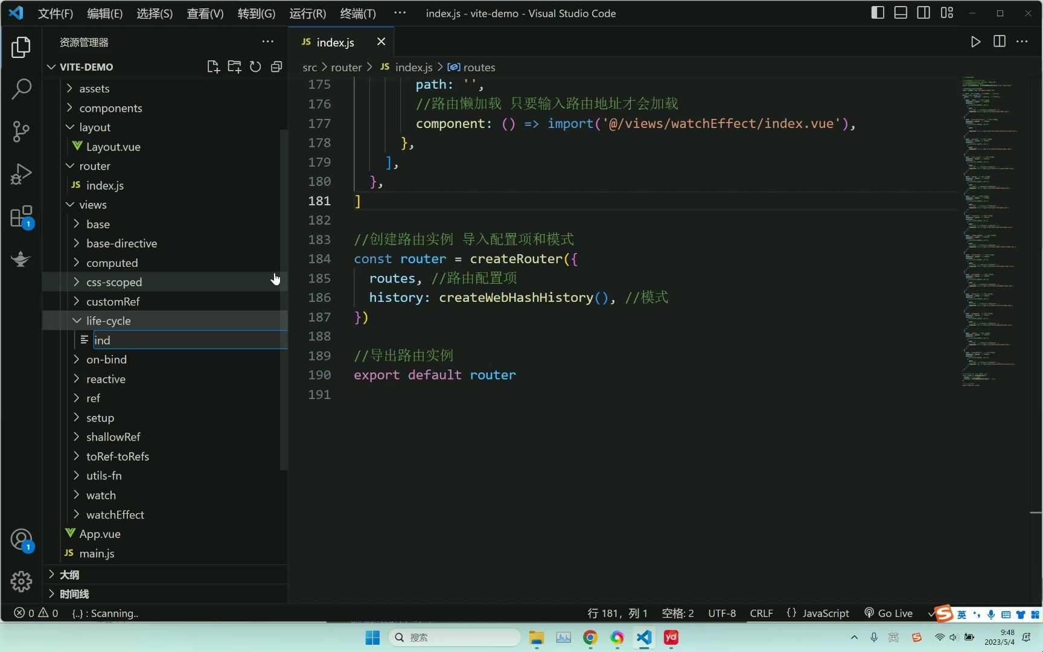
Task: Click the new file name input field
Action: (190, 340)
